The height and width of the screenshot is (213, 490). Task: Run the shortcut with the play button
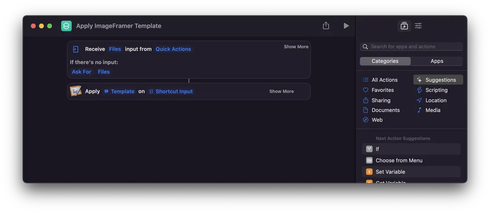pos(346,26)
